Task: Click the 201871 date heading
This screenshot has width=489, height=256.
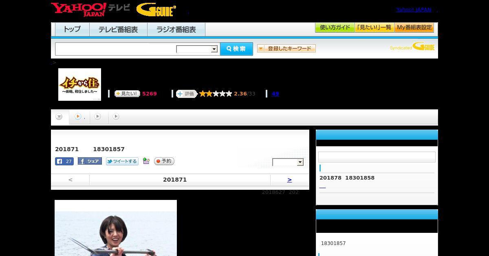Action: (175, 180)
